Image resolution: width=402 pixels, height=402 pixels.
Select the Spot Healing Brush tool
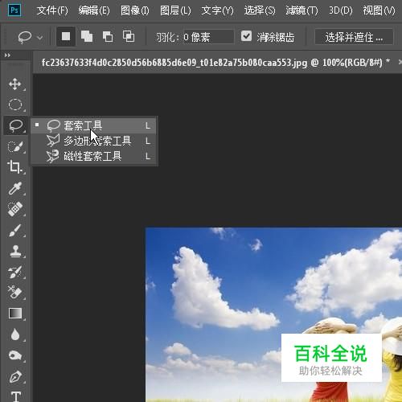[15, 209]
